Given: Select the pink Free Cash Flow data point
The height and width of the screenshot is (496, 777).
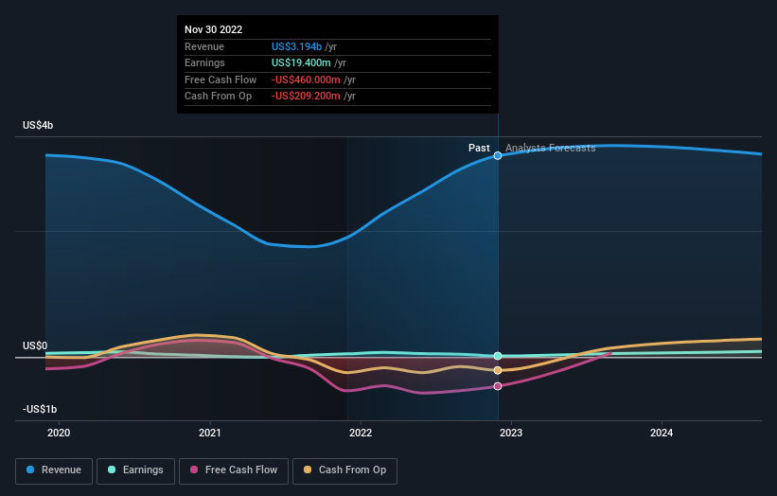Looking at the screenshot, I should (498, 386).
